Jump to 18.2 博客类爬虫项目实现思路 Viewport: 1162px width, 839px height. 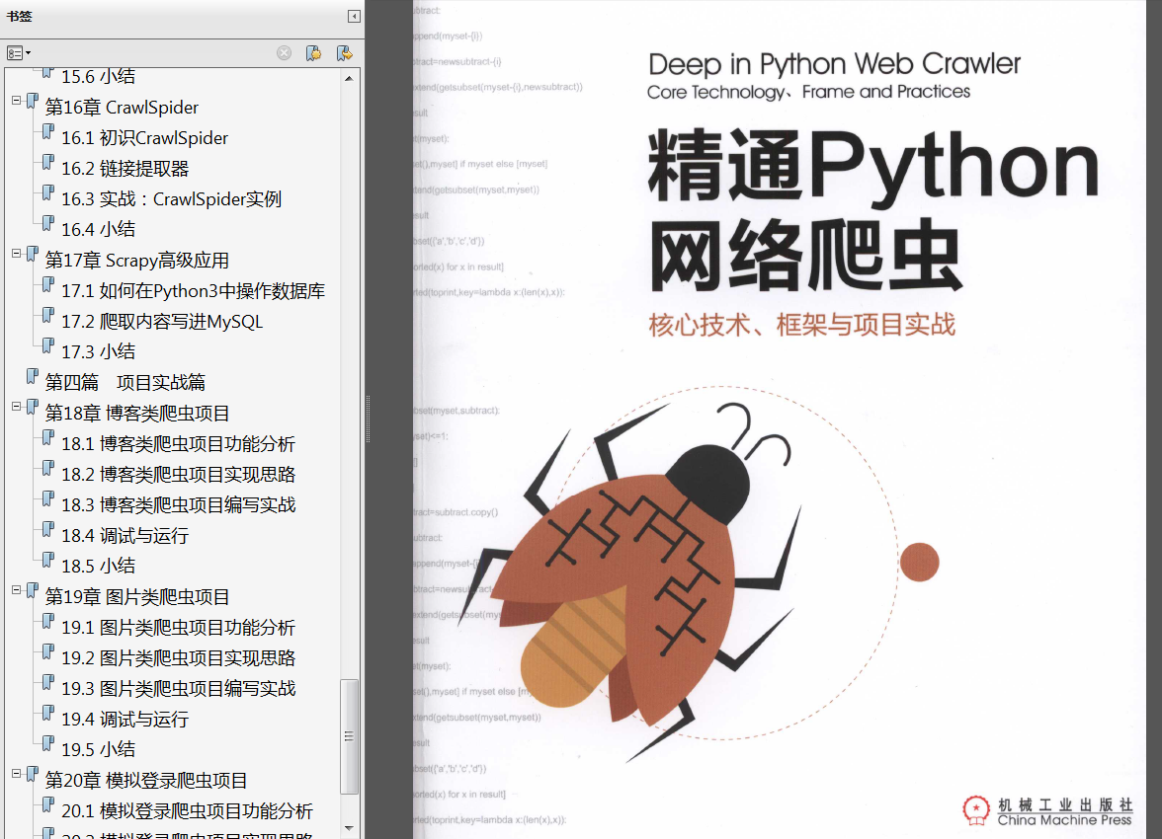(x=178, y=475)
